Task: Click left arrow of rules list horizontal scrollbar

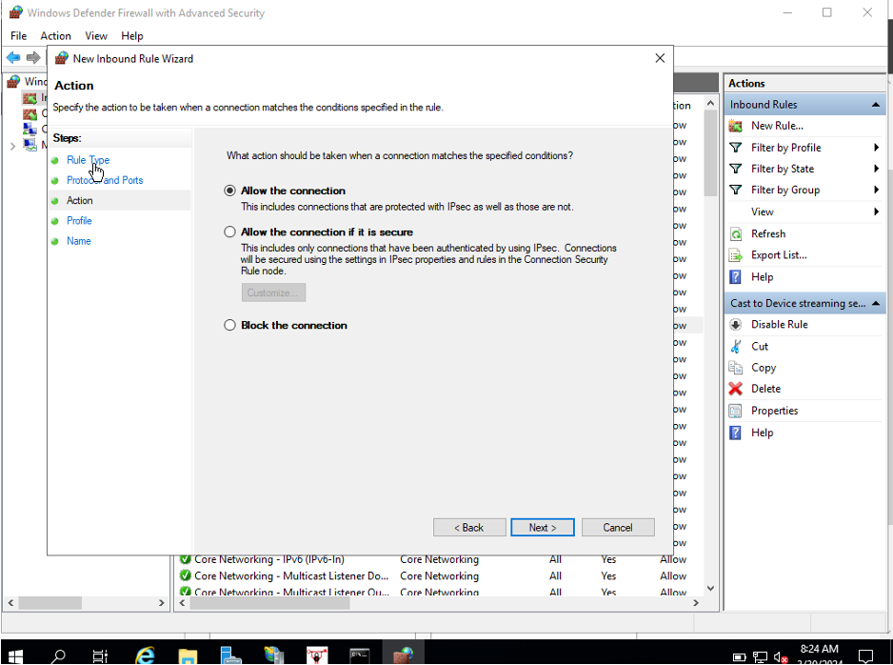Action: click(x=182, y=603)
